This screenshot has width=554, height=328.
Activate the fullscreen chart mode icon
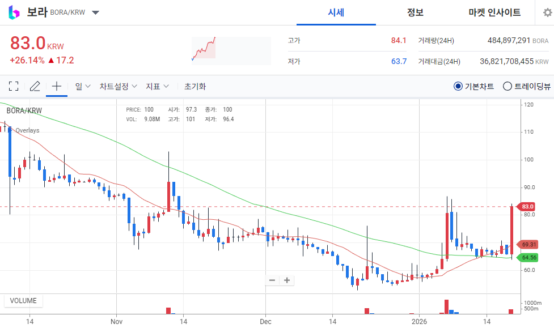(14, 86)
